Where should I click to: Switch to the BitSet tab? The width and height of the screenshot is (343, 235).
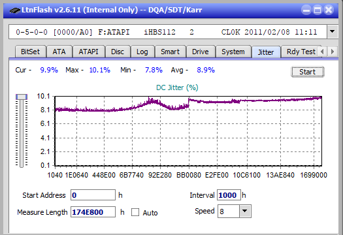(31, 52)
